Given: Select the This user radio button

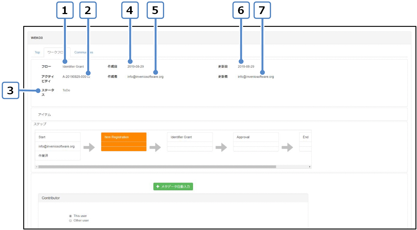Looking at the screenshot, I should click(x=71, y=216).
